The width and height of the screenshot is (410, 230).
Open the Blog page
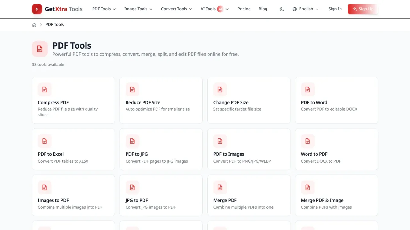(x=263, y=9)
